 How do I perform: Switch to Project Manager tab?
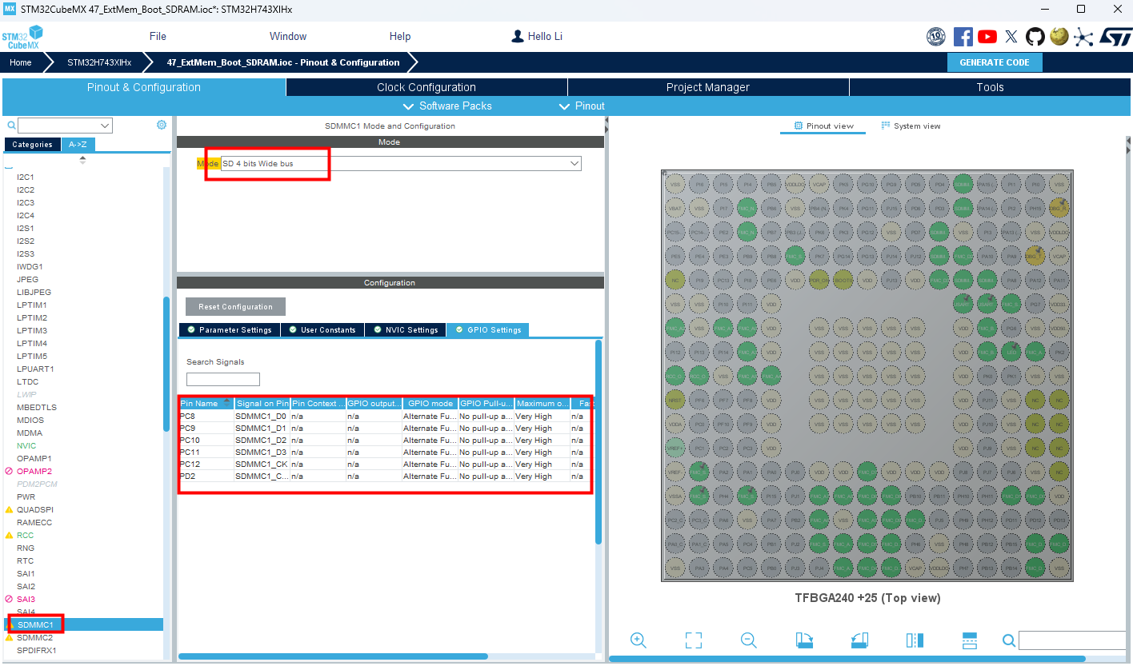[708, 87]
